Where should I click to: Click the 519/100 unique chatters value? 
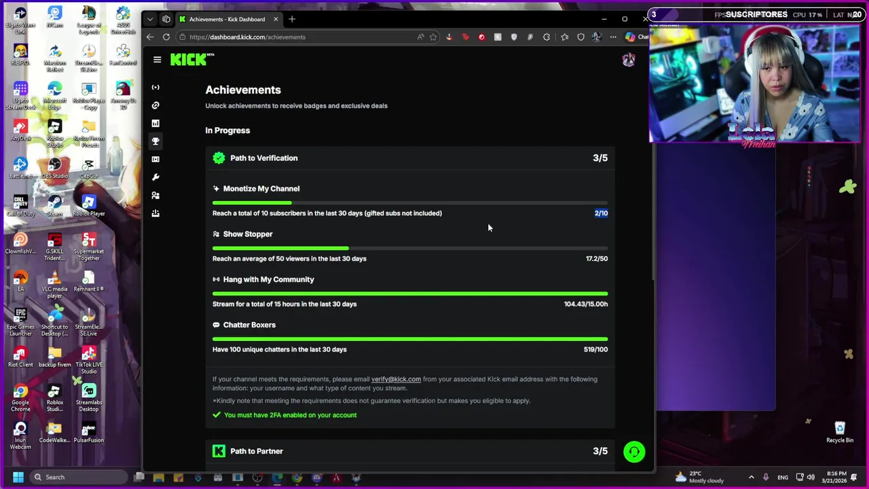(x=595, y=350)
